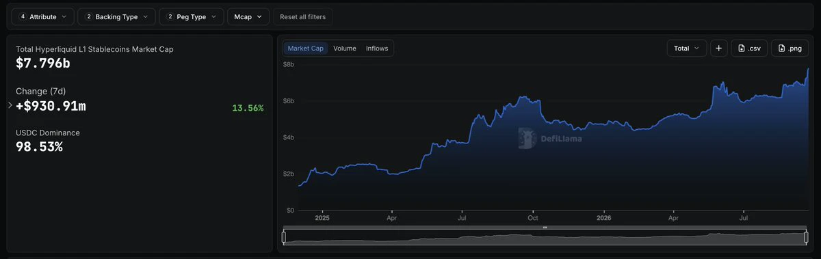Click the $2b y-axis label
Viewport: 821px width, 259px height.
pyautogui.click(x=289, y=174)
